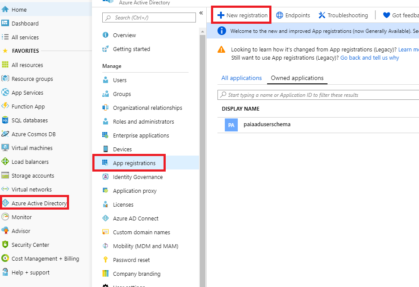Open Identity Governance menu item
419x287 pixels.
point(145,177)
